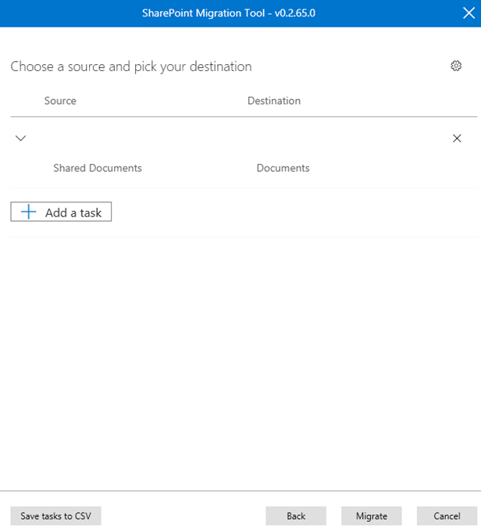
Task: Cancel the migration setup
Action: pos(447,516)
